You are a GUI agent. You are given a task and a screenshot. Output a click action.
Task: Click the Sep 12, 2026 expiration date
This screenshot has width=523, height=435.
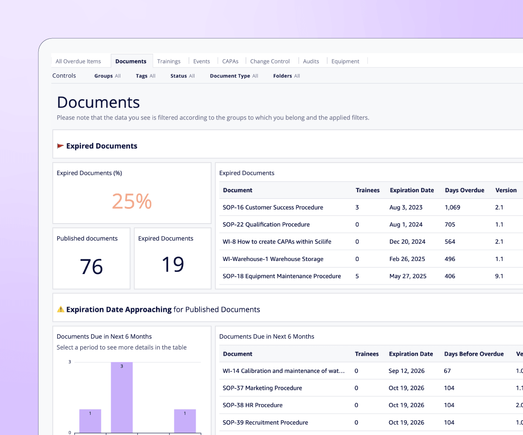click(407, 371)
